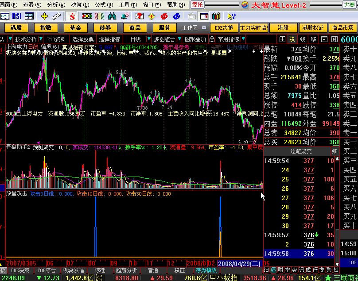Select the ruler measuring tool icon

click(57, 16)
